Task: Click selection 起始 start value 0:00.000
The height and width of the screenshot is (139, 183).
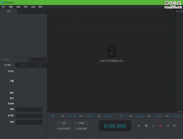Action: point(72,116)
